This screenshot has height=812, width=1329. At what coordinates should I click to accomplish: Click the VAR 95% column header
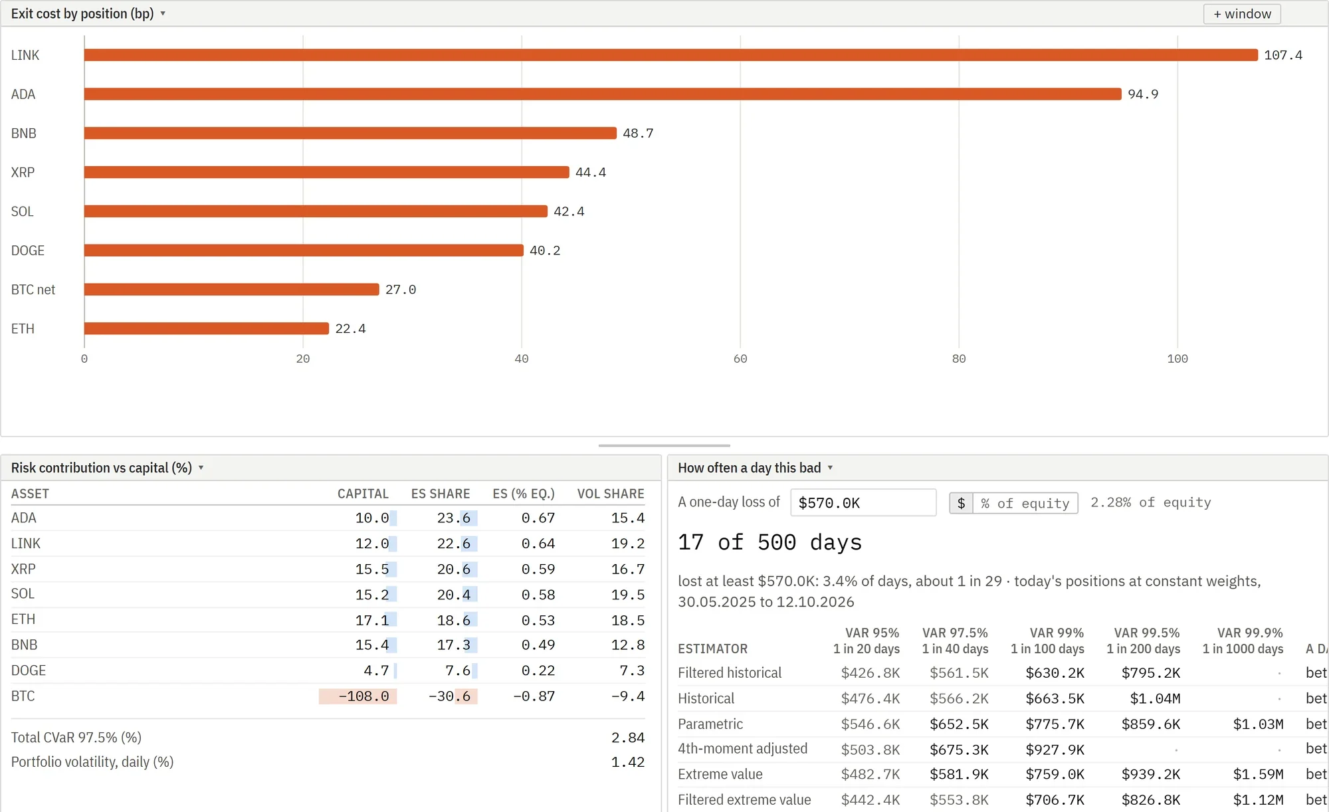867,641
